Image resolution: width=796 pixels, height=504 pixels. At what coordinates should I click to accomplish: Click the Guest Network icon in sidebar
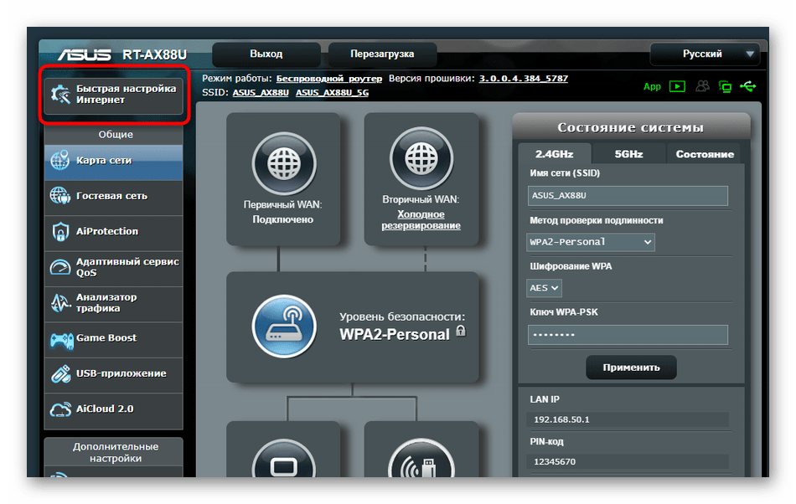59,196
